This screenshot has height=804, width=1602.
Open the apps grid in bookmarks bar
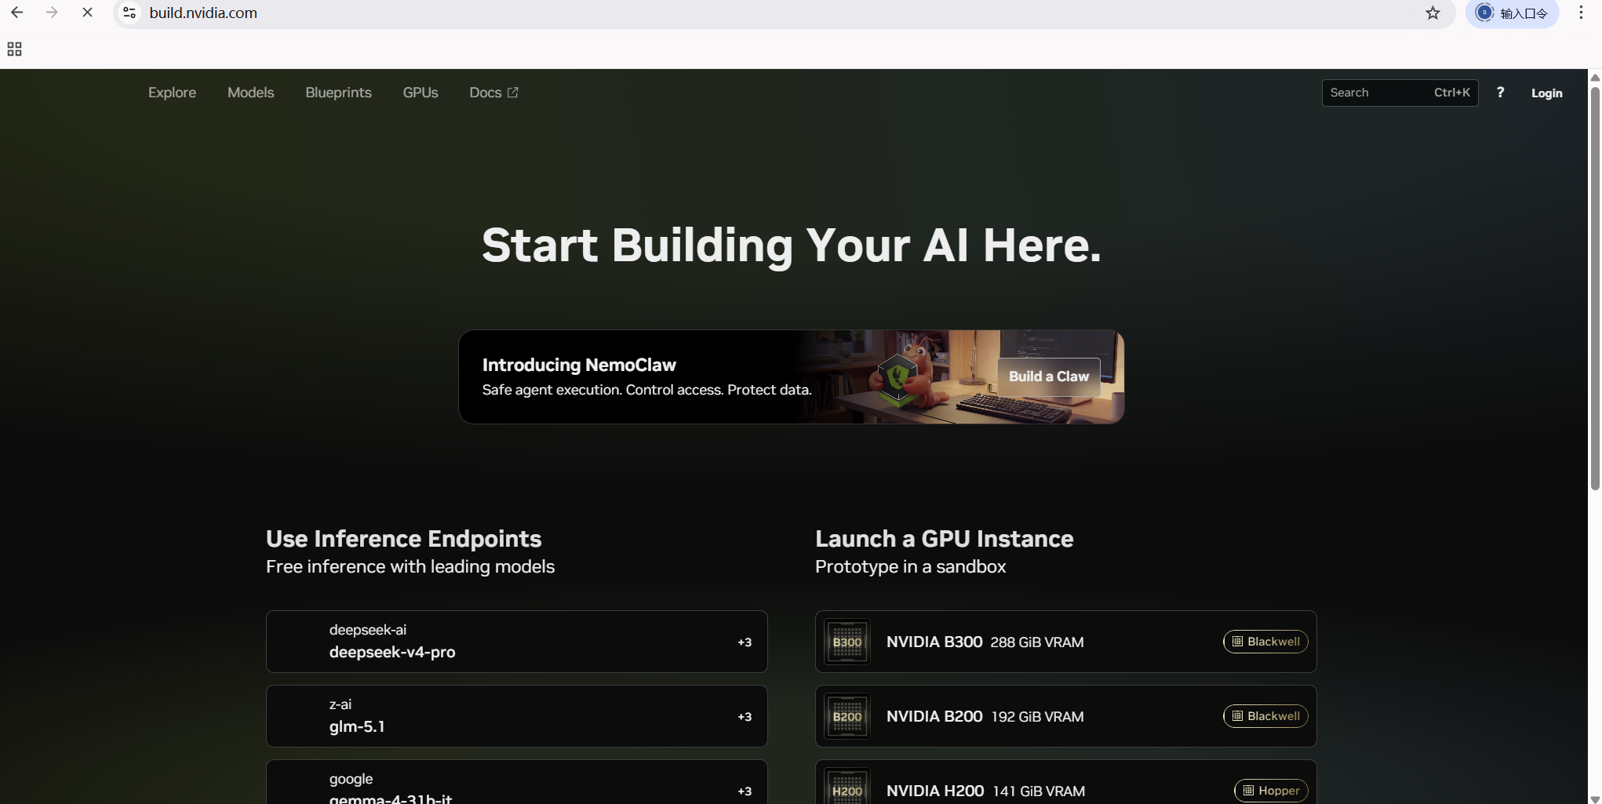[14, 49]
